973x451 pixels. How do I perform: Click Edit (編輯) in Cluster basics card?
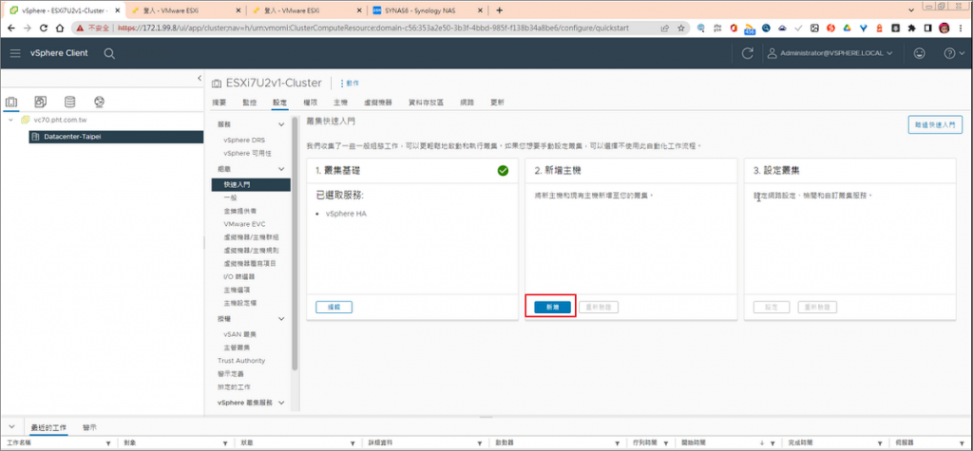334,307
